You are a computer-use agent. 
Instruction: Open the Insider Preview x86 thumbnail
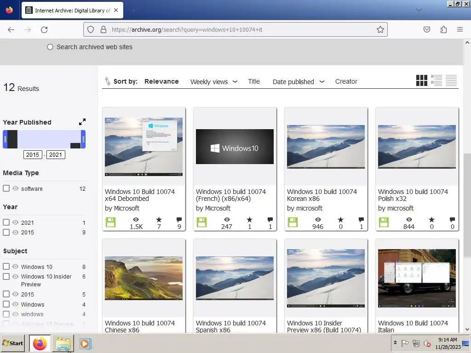326,278
